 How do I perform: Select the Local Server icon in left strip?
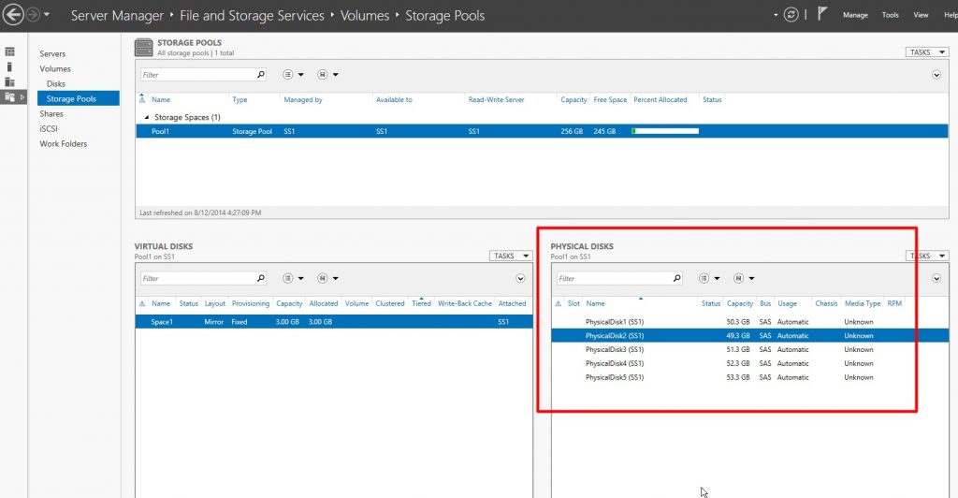(x=9, y=66)
